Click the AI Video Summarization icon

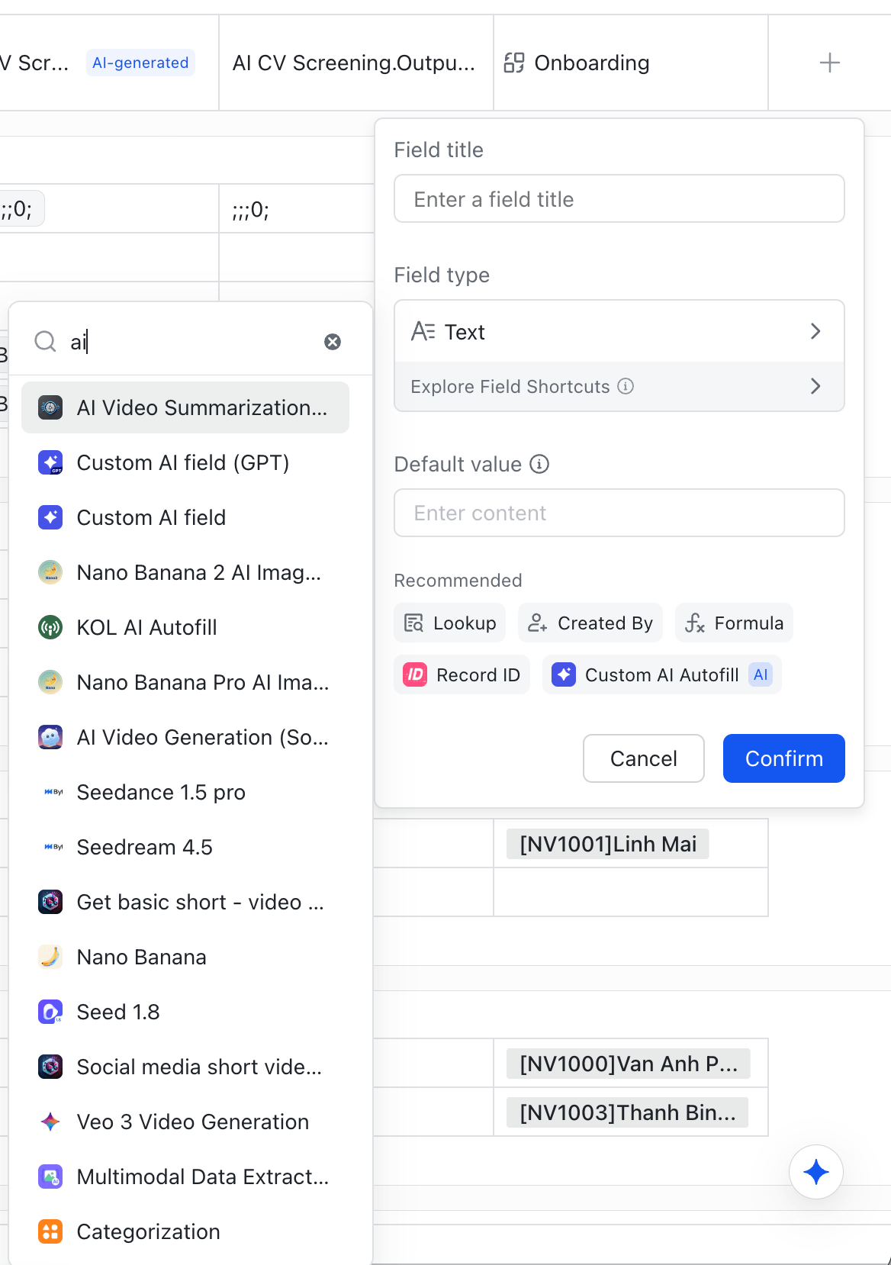(50, 407)
